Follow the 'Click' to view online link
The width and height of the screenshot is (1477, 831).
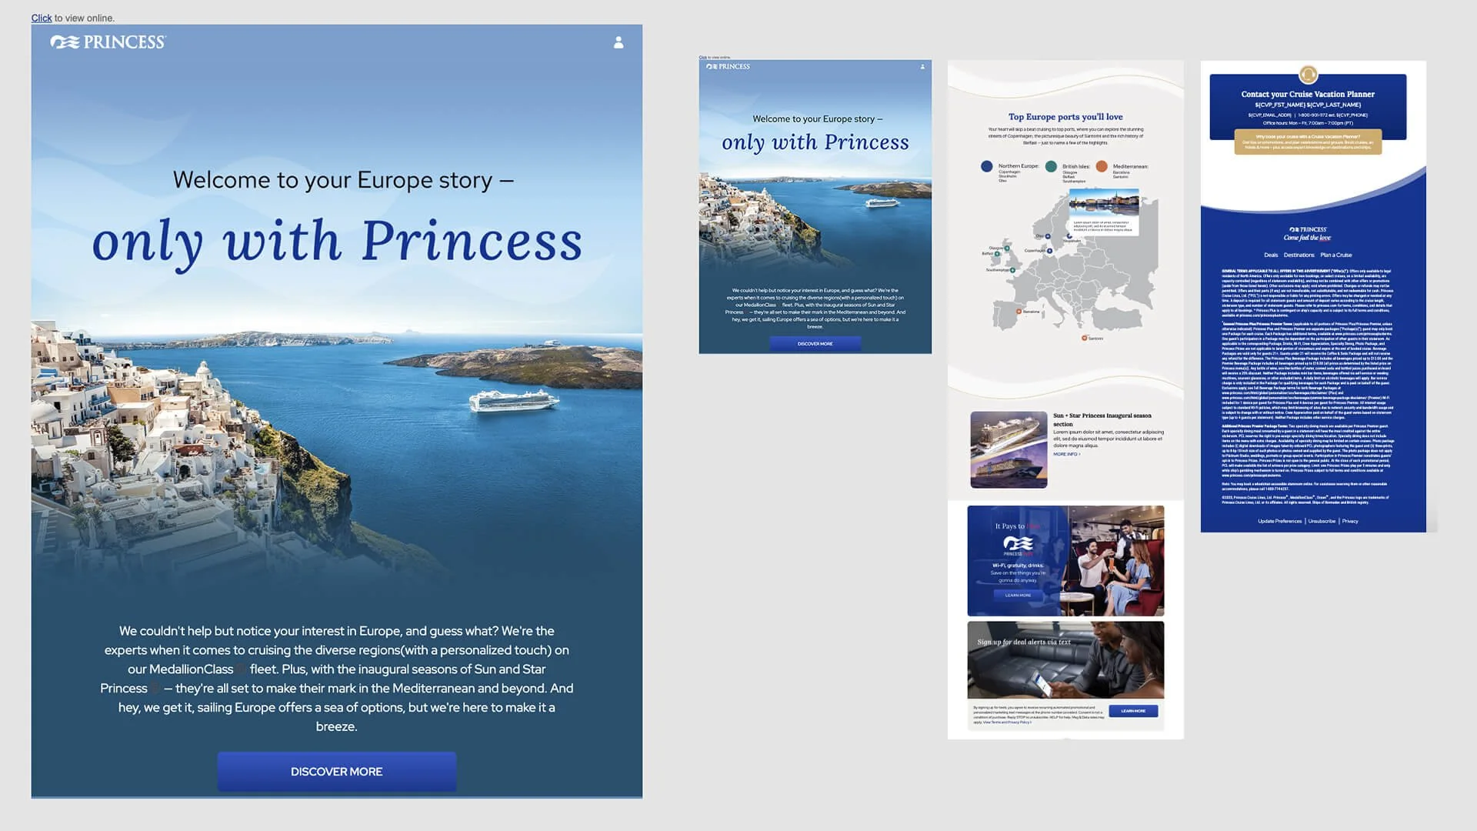click(42, 18)
